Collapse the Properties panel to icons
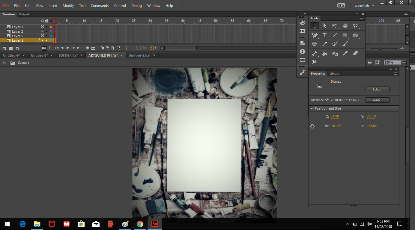415x230 pixels. point(391,69)
